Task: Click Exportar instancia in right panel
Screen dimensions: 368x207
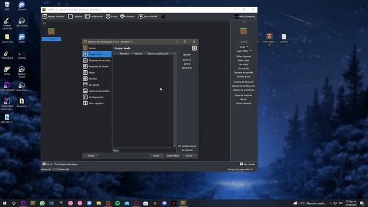Action: (x=243, y=95)
